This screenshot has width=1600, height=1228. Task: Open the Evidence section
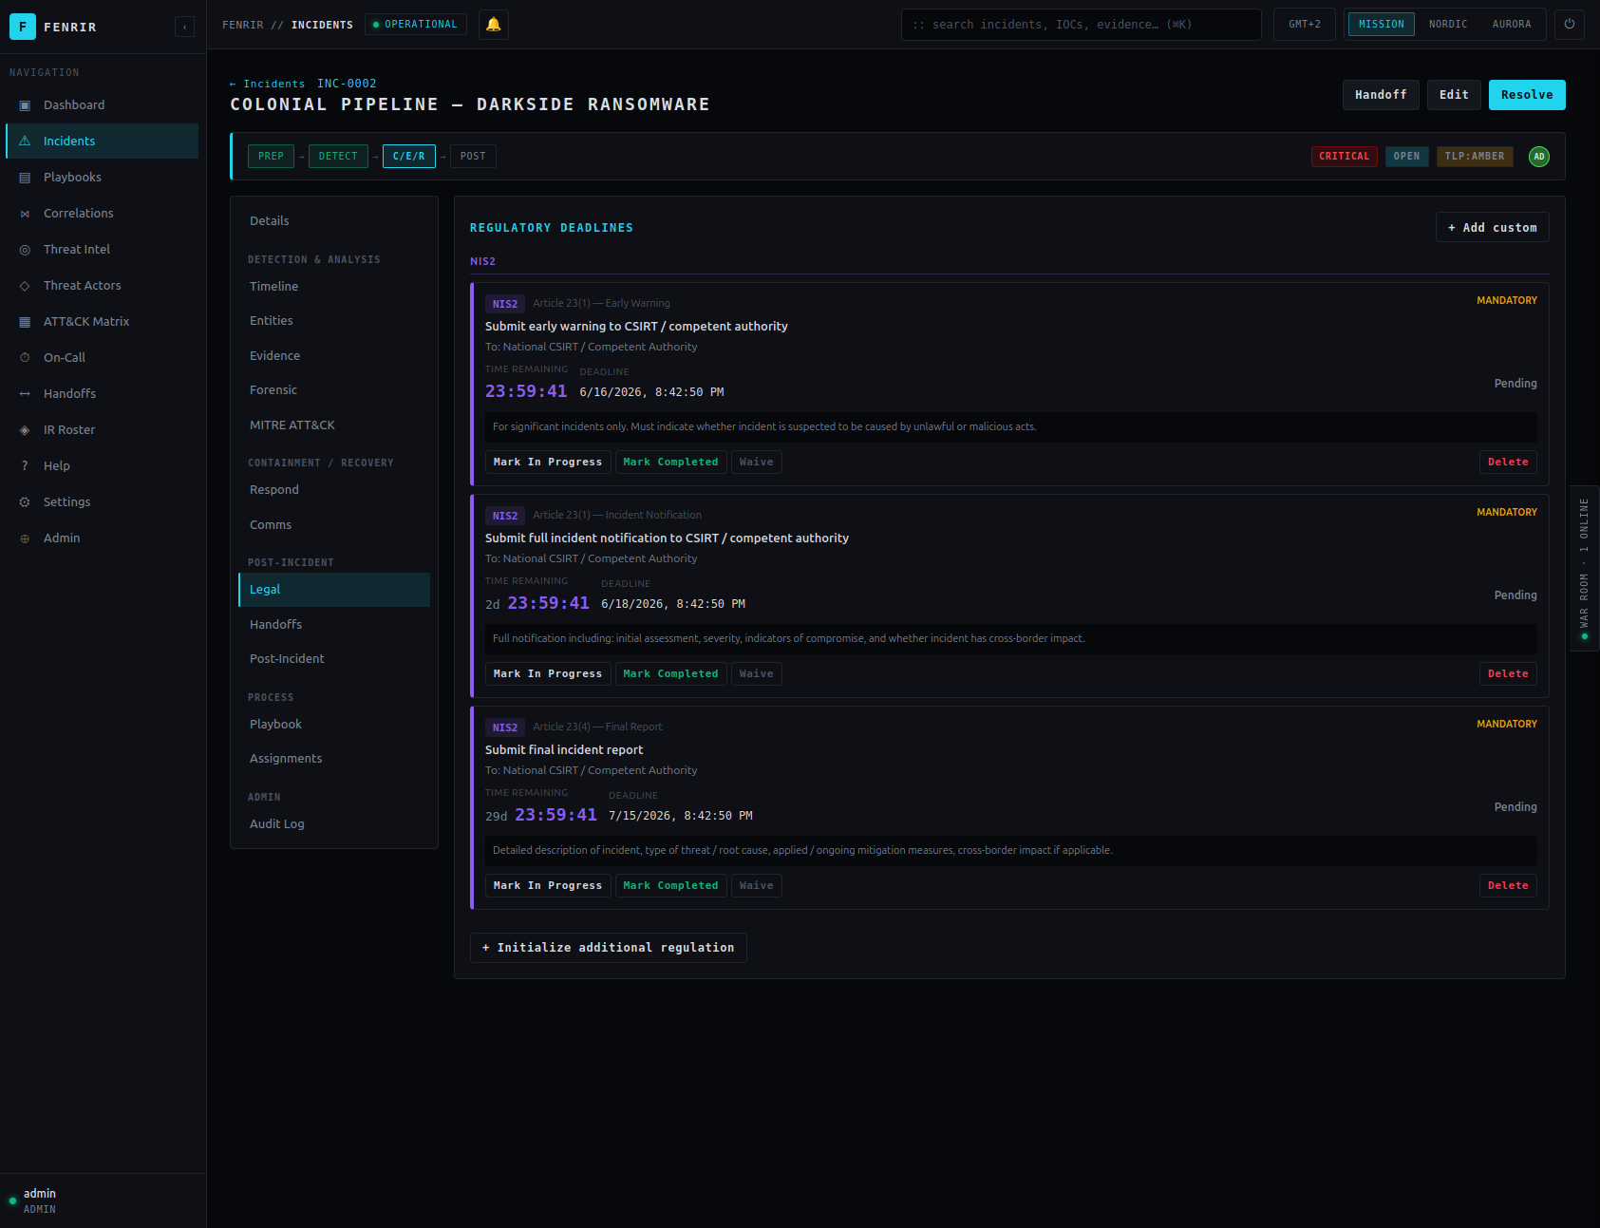pyautogui.click(x=334, y=356)
